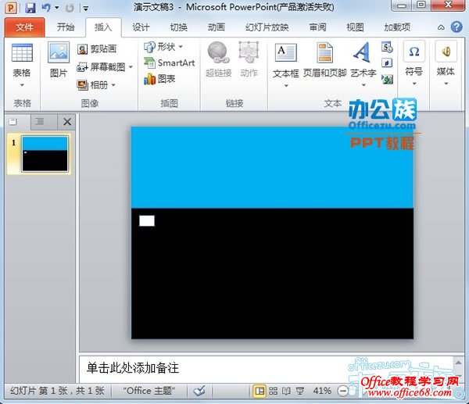
Task: Open 页眉和页脚 header and footer
Action: tap(324, 61)
